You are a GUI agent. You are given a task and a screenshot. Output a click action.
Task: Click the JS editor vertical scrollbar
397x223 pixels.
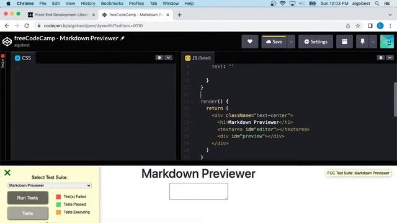click(x=395, y=99)
